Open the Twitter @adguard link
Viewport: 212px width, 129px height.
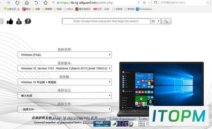(x=122, y=119)
